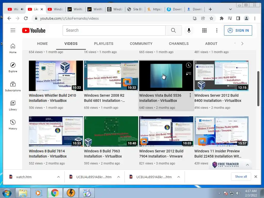264x198 pixels.
Task: Toggle the Chrome side panel icon
Action: pyautogui.click(x=238, y=18)
